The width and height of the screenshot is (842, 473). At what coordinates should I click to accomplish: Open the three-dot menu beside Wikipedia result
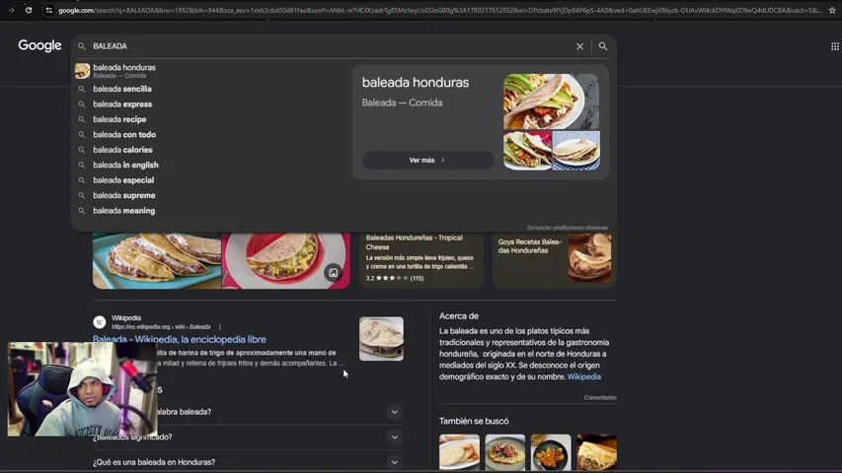click(x=220, y=326)
